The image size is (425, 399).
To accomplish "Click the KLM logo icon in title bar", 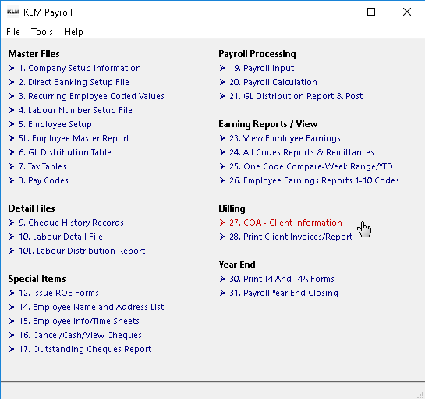I will [x=13, y=12].
